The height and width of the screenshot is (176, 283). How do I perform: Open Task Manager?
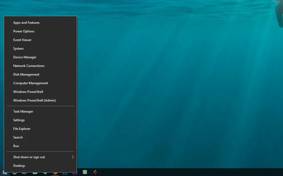pos(23,111)
